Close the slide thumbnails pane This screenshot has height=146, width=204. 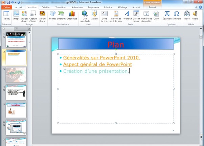click(x=29, y=29)
